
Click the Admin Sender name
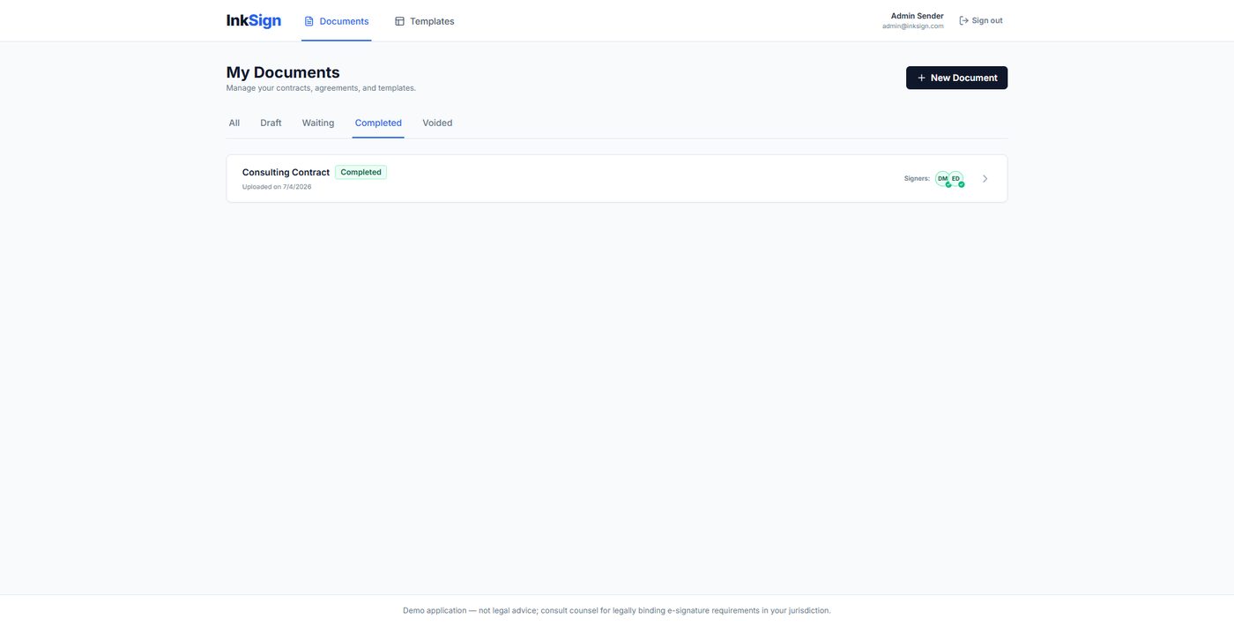point(917,16)
